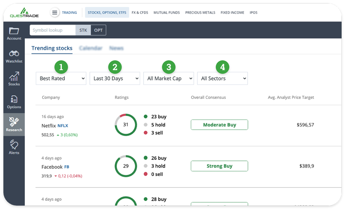Click the rating ring showing 29 for Facebook
Viewport: 345px width, 209px height.
(x=126, y=166)
